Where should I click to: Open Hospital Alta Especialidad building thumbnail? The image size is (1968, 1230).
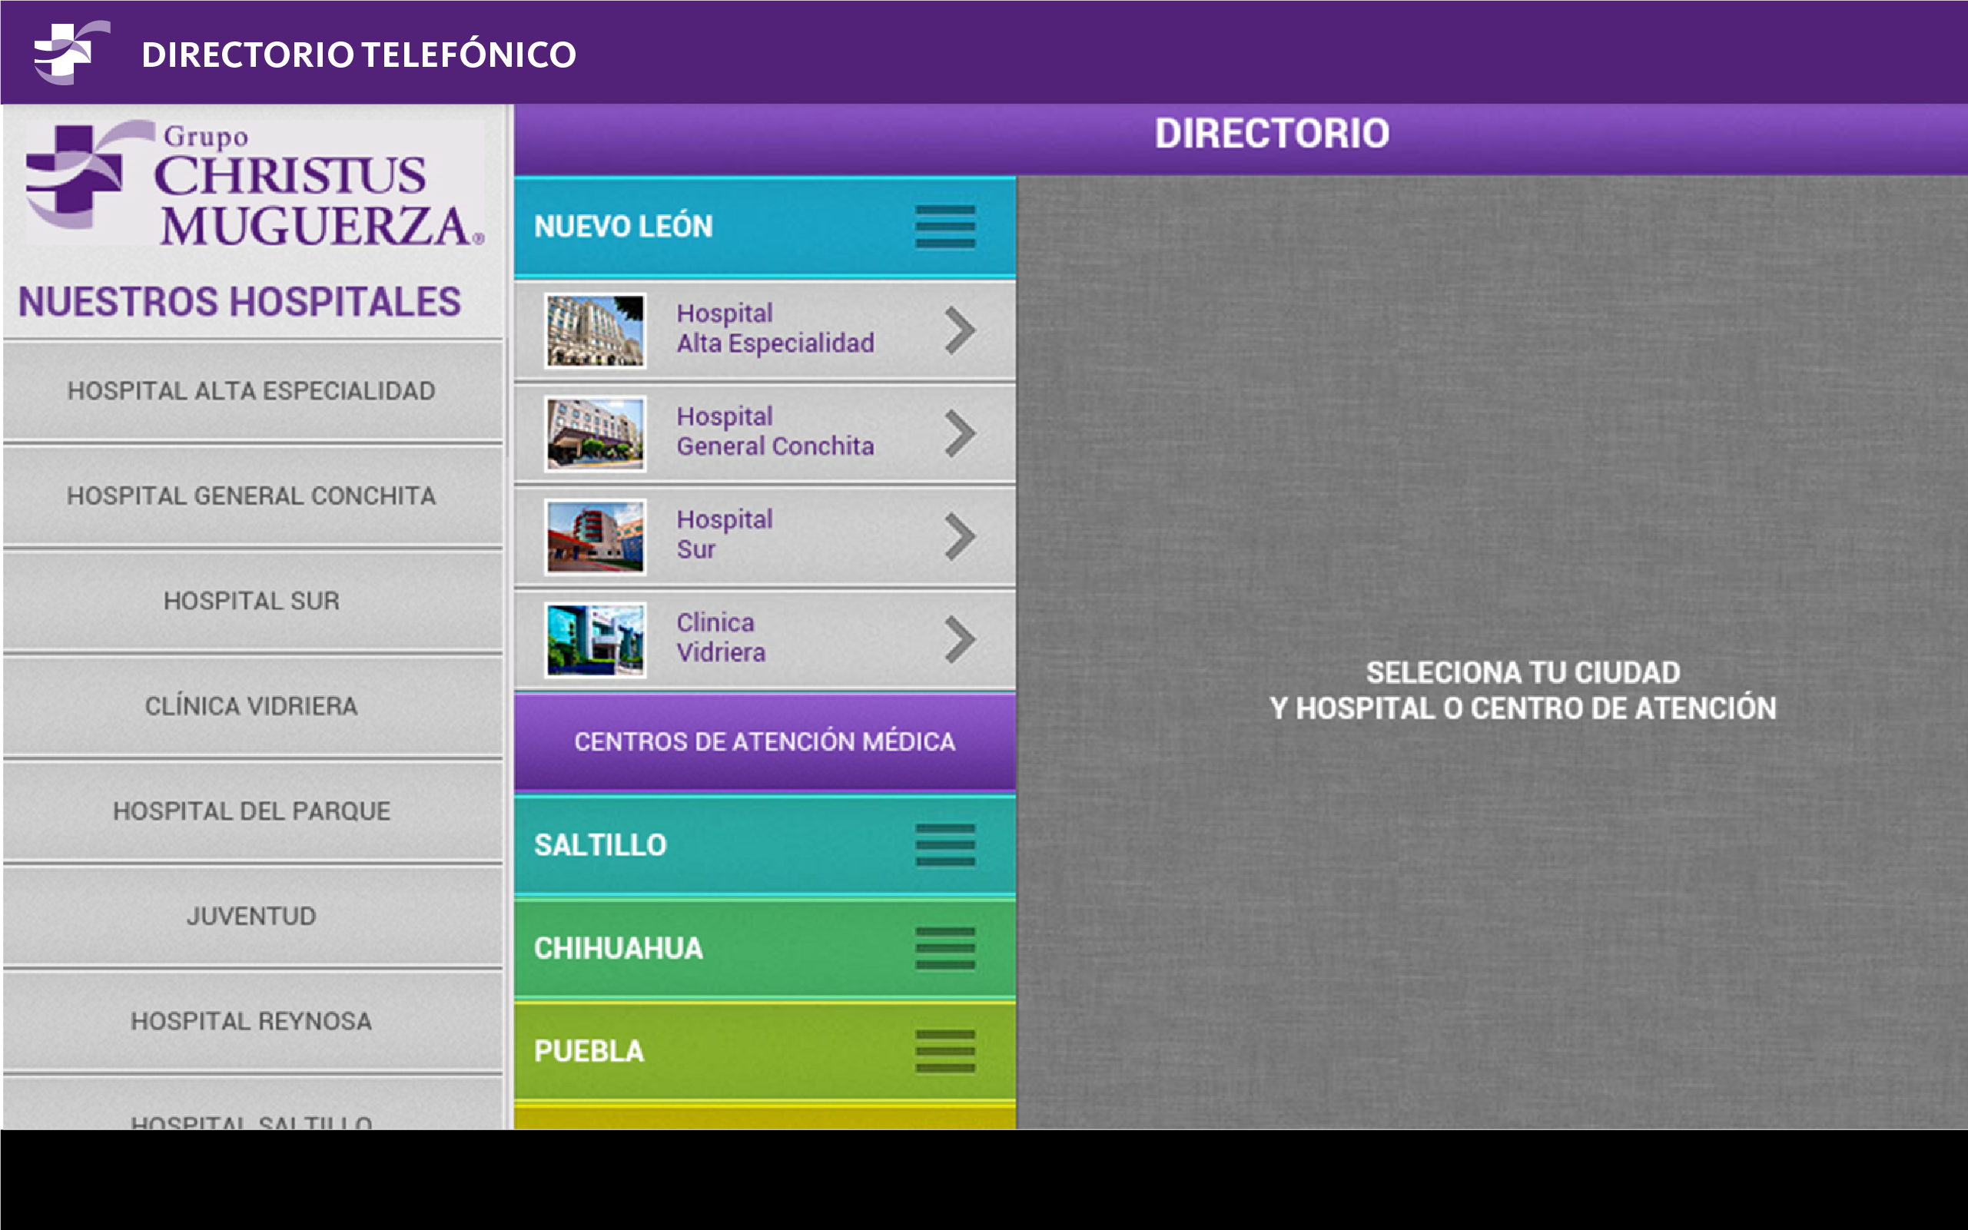click(595, 330)
